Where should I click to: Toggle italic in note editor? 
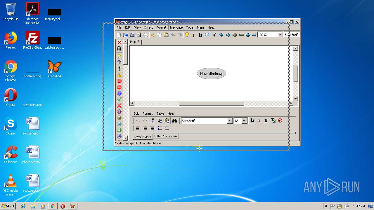pyautogui.click(x=259, y=120)
